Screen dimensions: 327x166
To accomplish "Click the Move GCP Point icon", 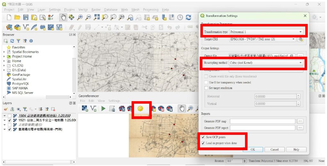I will [x=170, y=108].
